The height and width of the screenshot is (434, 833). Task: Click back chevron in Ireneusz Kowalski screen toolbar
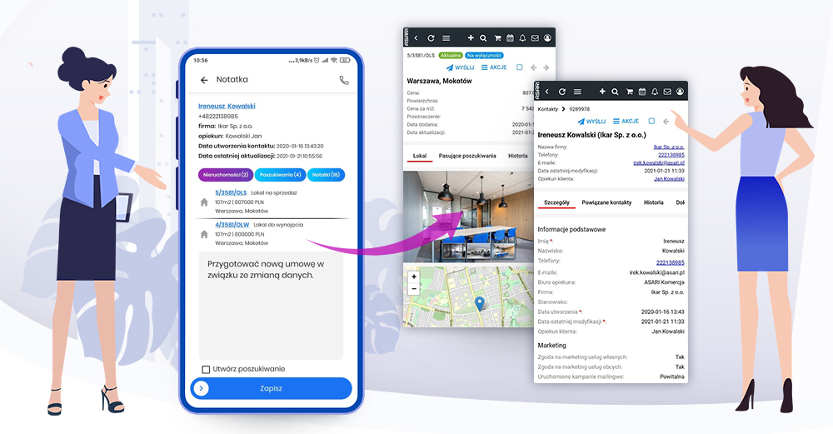point(547,92)
